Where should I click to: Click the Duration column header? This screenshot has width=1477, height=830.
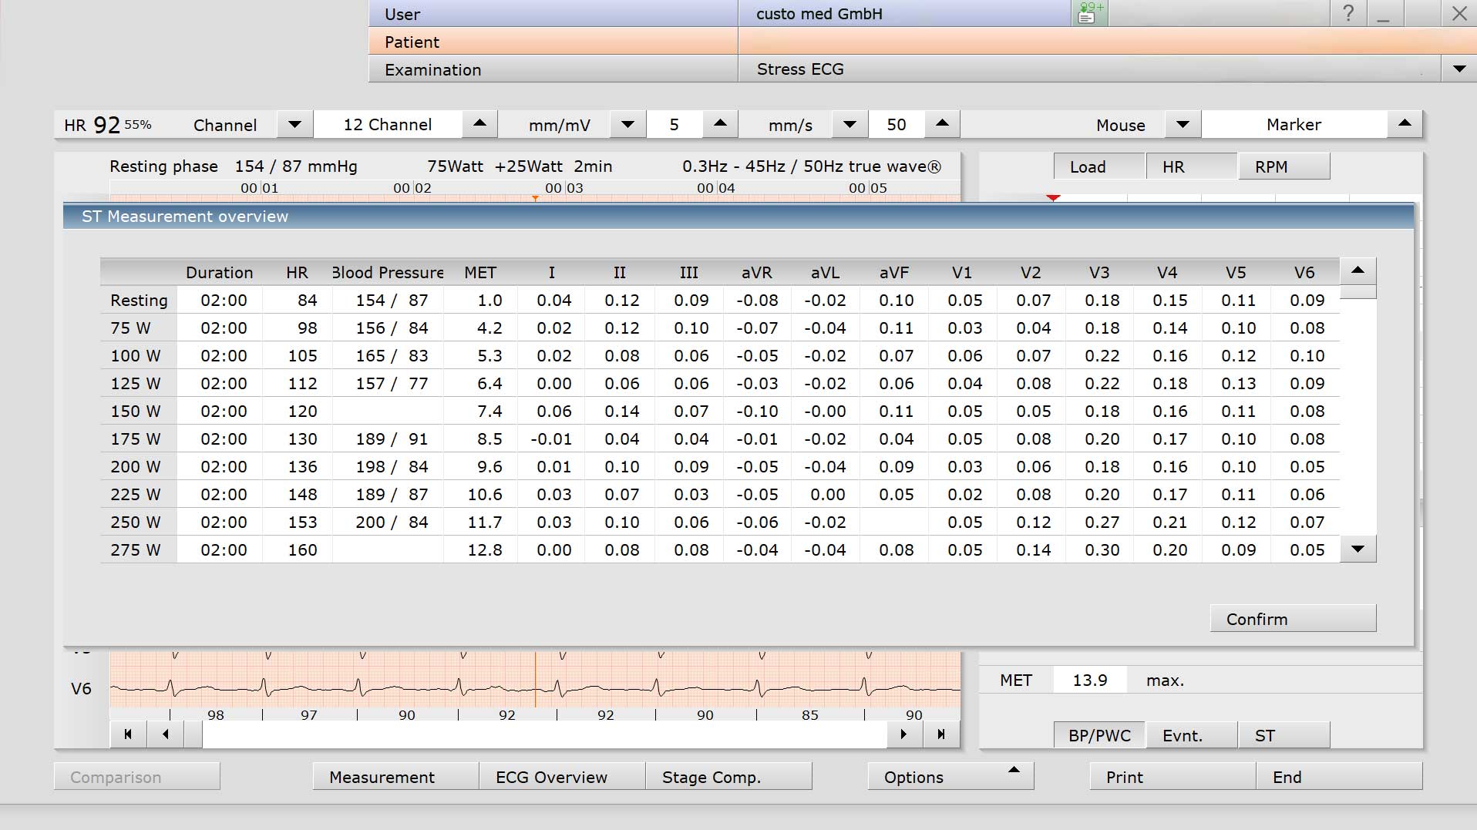[220, 272]
